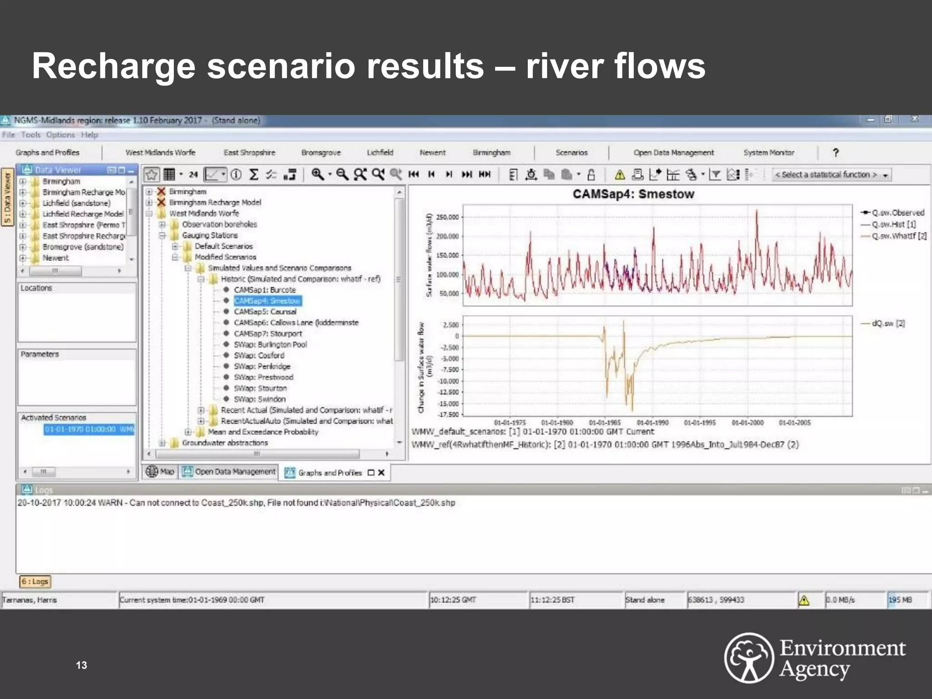The width and height of the screenshot is (932, 699).
Task: Switch to the Map tab
Action: [160, 472]
